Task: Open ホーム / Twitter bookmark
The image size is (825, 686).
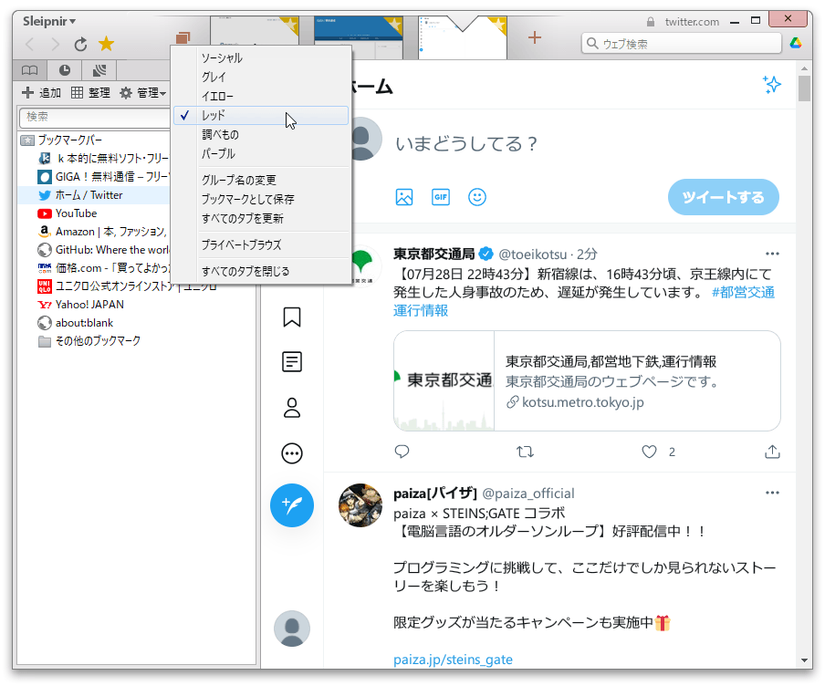Action: click(x=80, y=195)
